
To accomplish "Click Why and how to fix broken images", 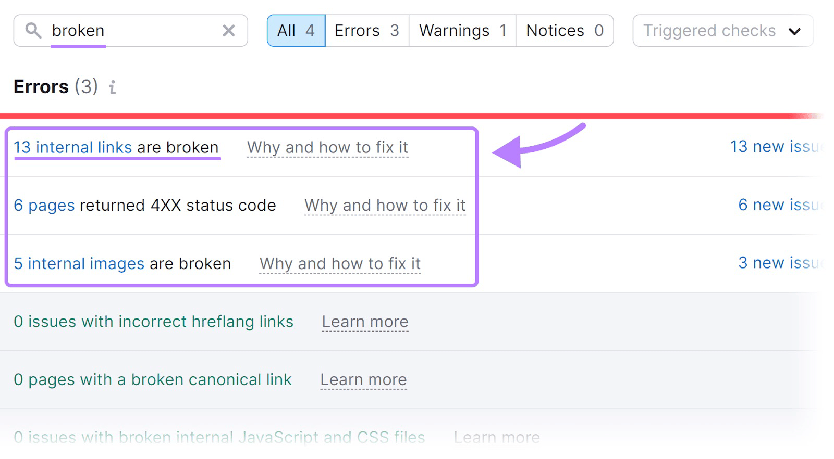I will click(339, 263).
